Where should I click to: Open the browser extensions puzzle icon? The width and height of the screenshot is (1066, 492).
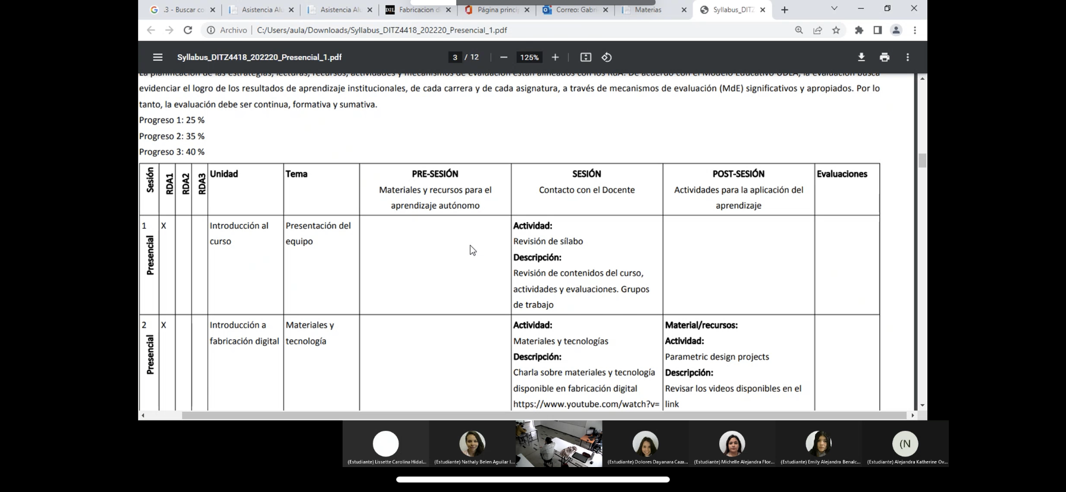(x=859, y=30)
